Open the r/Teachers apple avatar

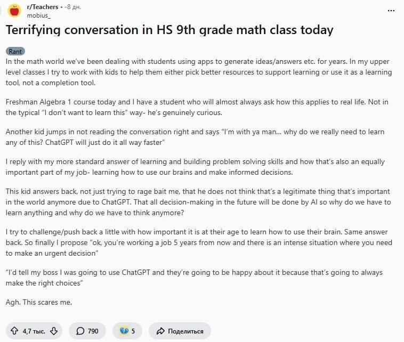pos(14,11)
